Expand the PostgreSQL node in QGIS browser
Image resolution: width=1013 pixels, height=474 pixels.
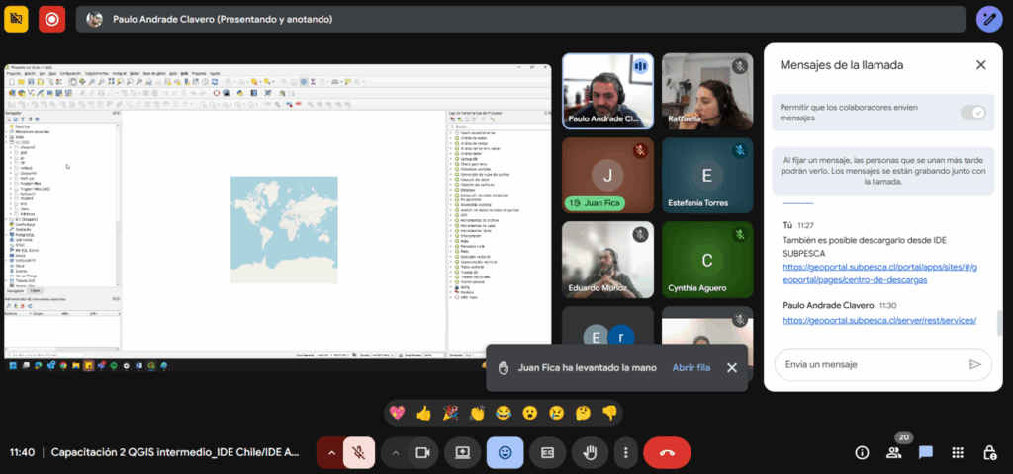pyautogui.click(x=7, y=235)
